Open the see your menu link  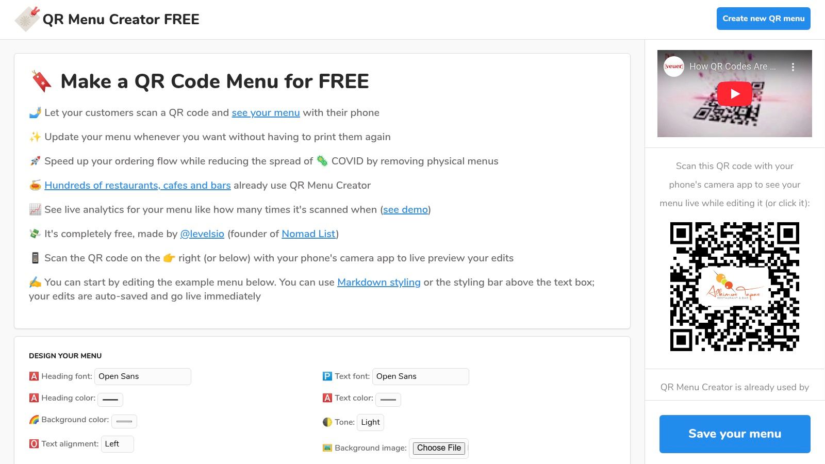point(266,112)
